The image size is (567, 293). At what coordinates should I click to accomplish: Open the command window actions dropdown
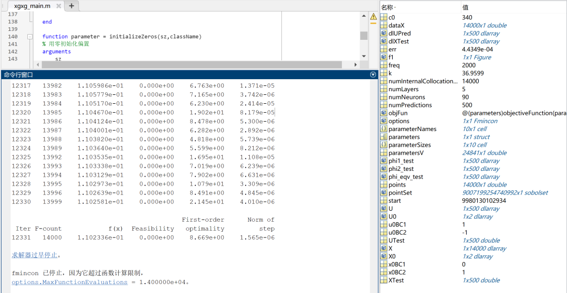(x=373, y=75)
